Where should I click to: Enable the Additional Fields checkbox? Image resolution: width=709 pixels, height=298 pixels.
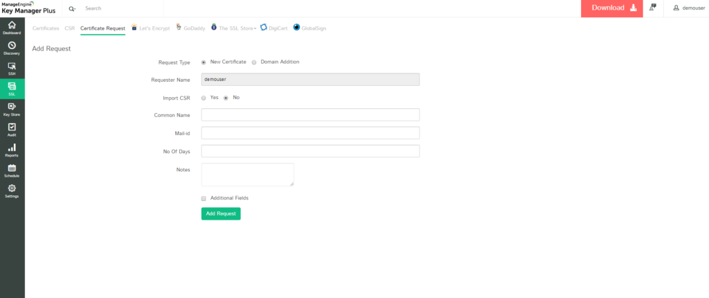(204, 198)
